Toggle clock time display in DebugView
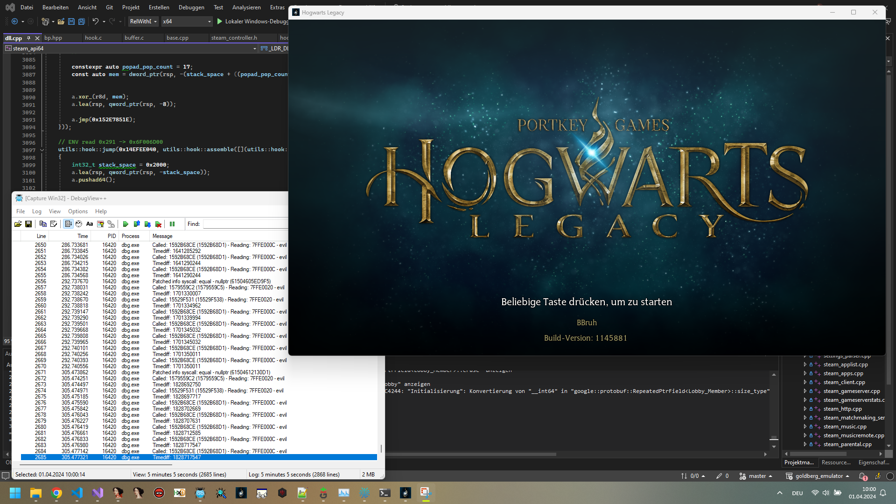 [x=78, y=224]
